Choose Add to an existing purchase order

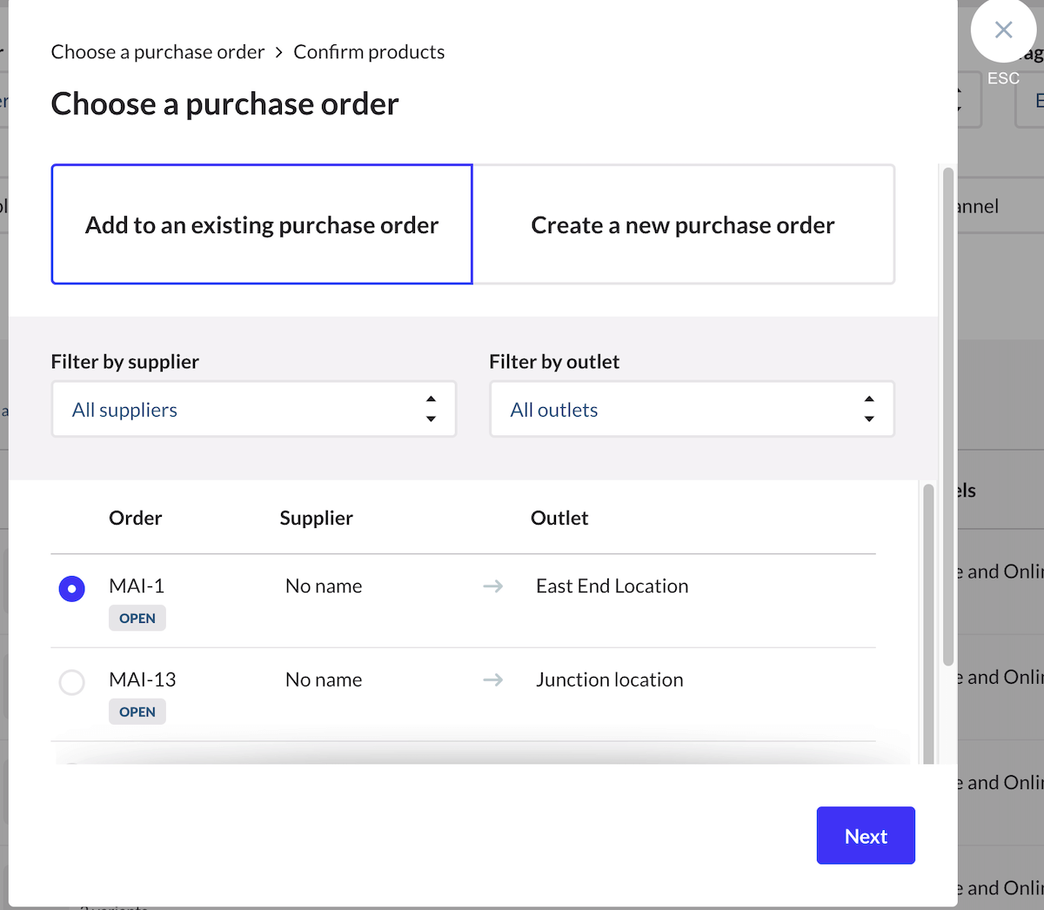pyautogui.click(x=262, y=224)
